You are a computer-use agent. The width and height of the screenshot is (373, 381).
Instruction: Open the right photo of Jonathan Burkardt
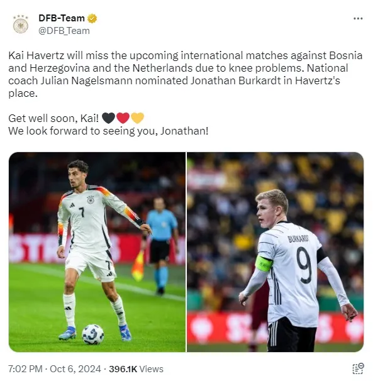click(276, 252)
